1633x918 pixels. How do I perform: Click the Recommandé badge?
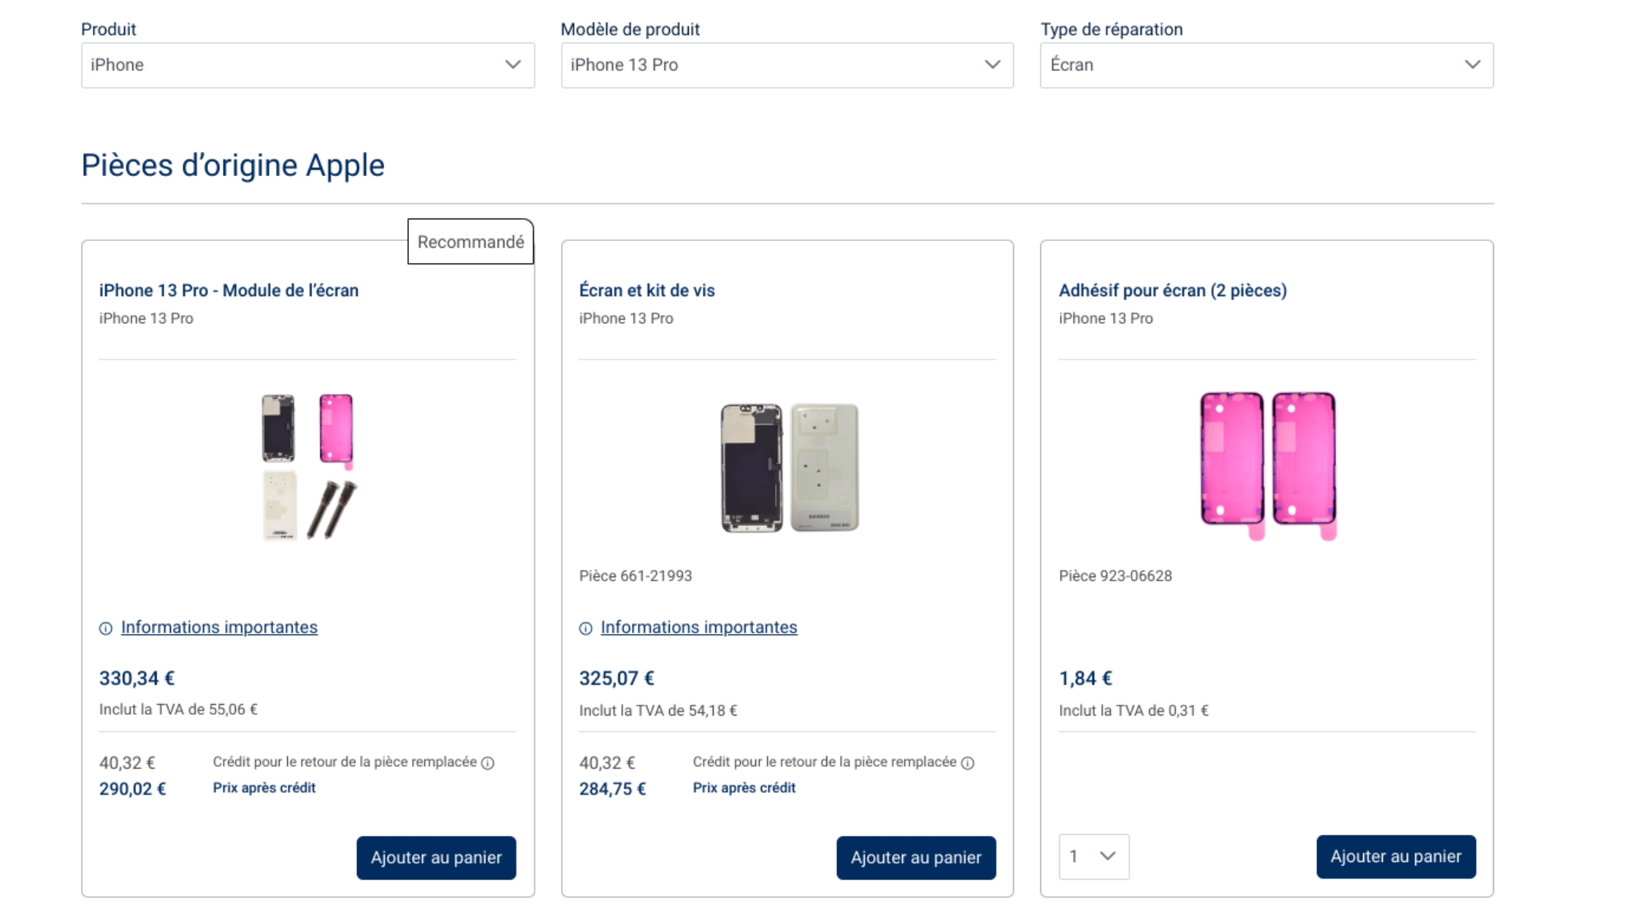[x=470, y=242]
